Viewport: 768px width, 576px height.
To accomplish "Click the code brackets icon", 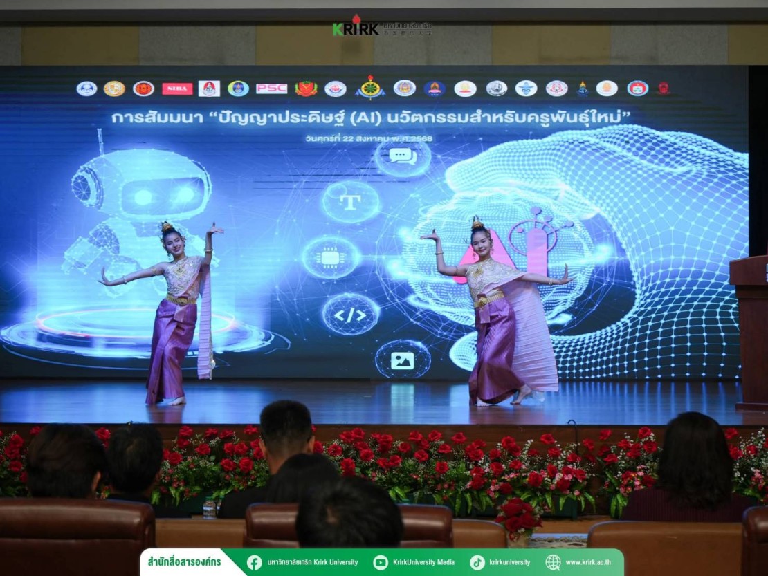I will (351, 315).
